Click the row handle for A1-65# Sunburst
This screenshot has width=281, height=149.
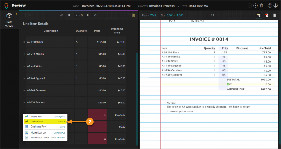coord(24,102)
